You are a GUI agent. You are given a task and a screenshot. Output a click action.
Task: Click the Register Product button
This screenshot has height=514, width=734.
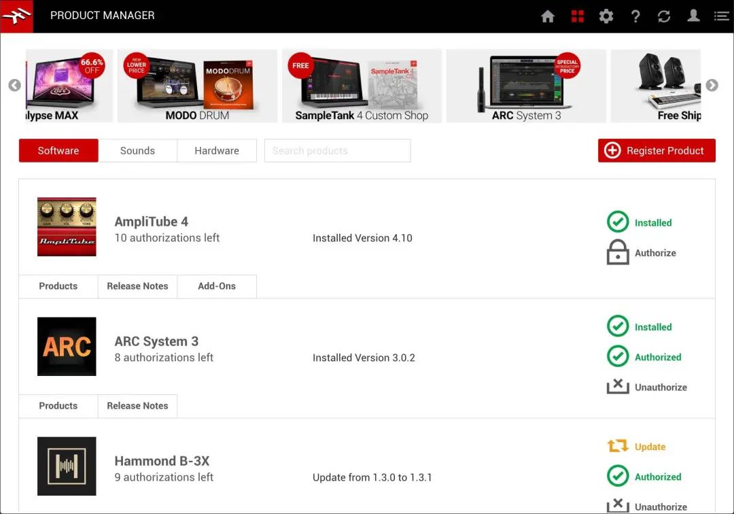coord(657,150)
